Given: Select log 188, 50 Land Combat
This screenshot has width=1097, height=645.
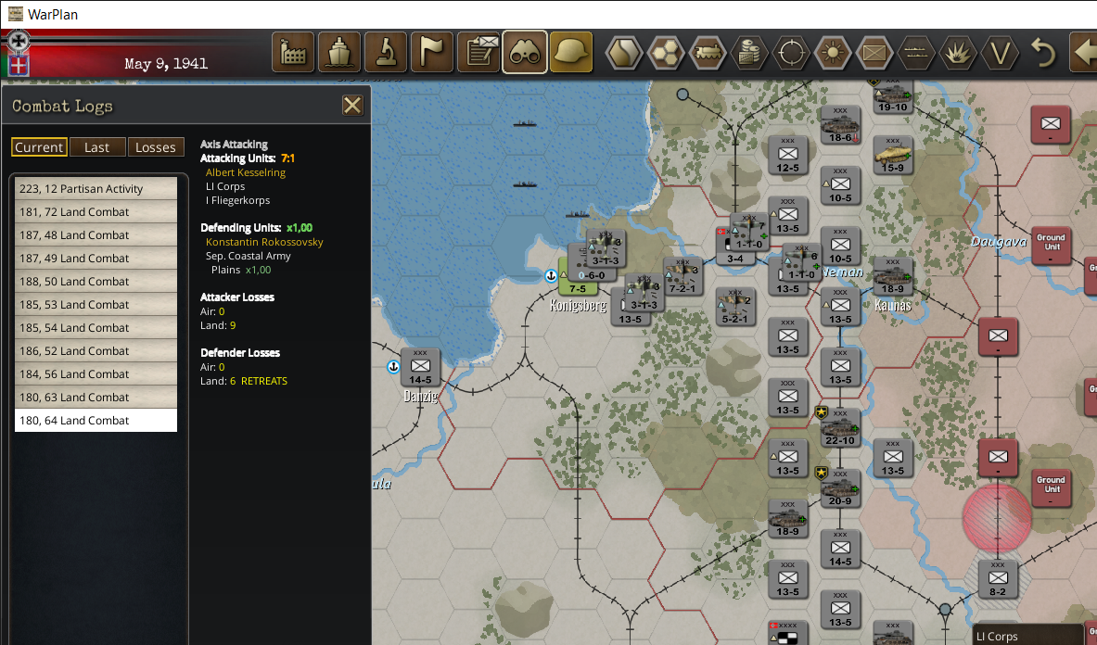Looking at the screenshot, I should tap(96, 281).
